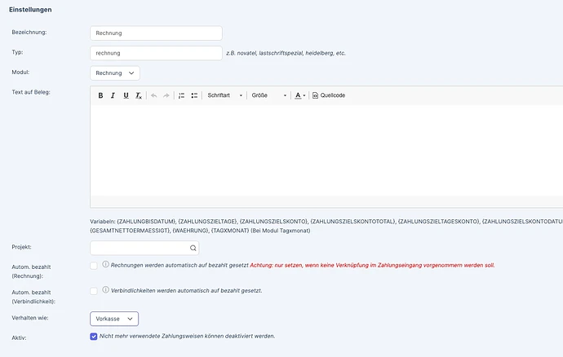This screenshot has width=563, height=357.
Task: Open the Modul dropdown
Action: point(115,73)
